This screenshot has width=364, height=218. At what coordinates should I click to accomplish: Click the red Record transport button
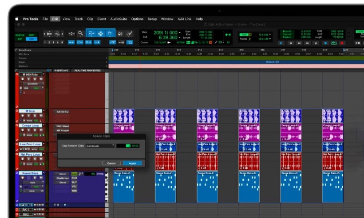(x=342, y=43)
